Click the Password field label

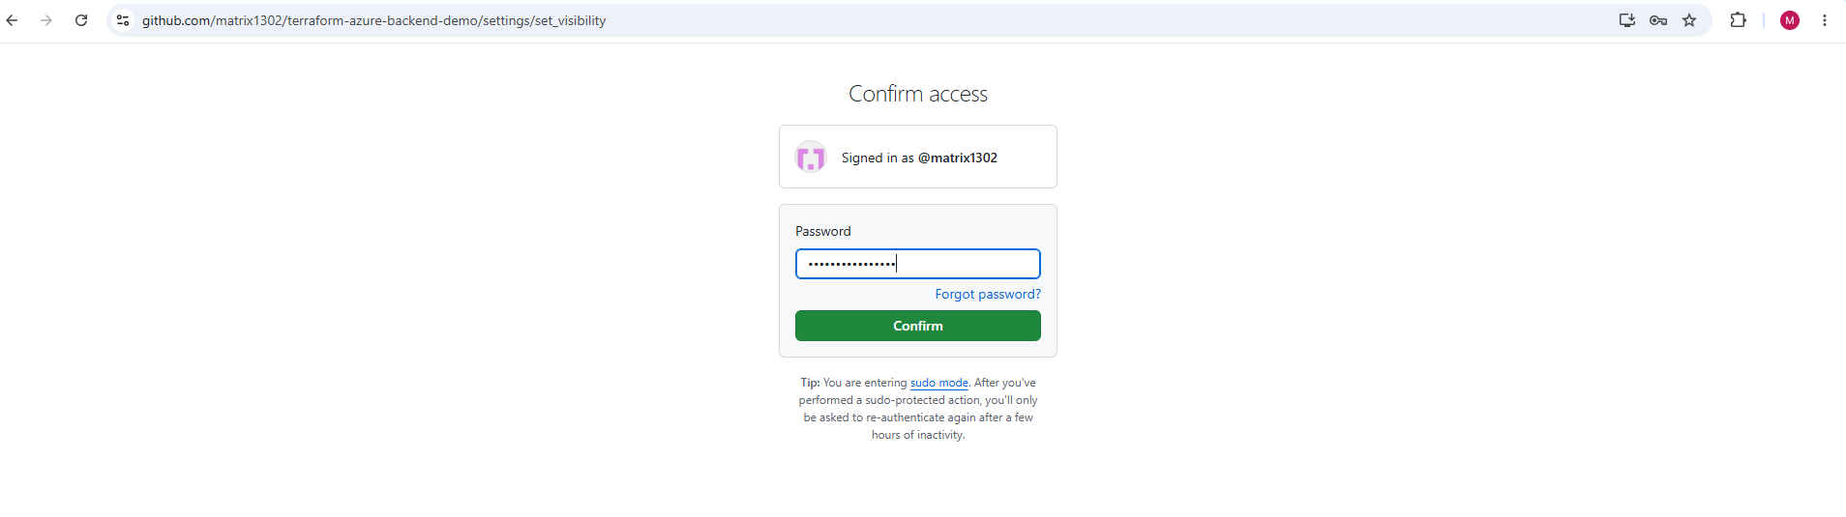(823, 231)
